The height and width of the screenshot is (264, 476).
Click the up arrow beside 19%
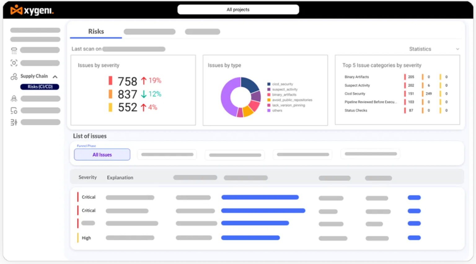(x=143, y=81)
